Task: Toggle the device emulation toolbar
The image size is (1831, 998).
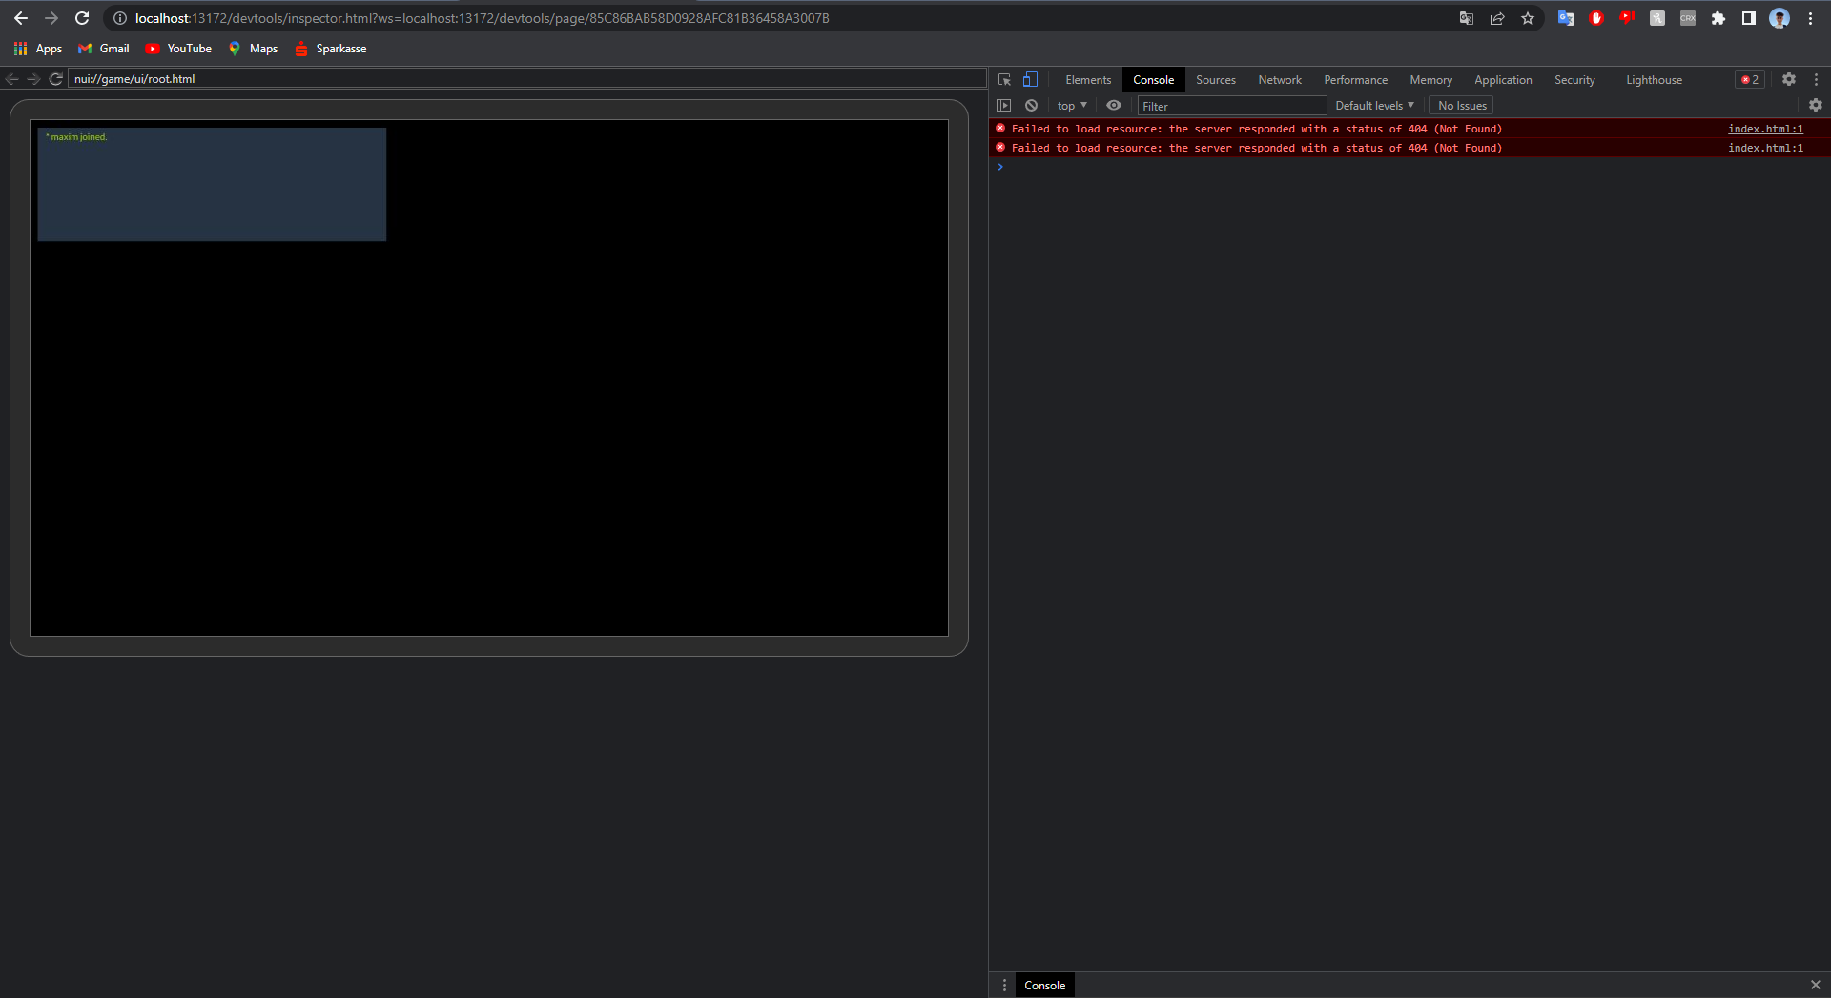Action: point(1030,79)
